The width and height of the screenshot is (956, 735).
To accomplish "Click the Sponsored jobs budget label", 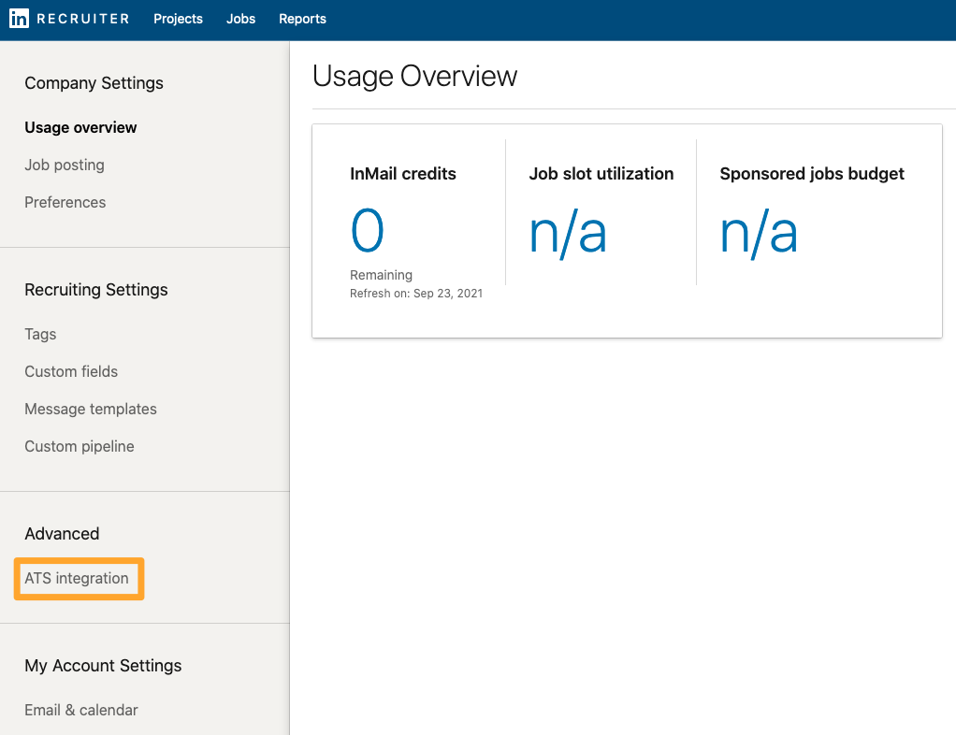I will point(812,174).
